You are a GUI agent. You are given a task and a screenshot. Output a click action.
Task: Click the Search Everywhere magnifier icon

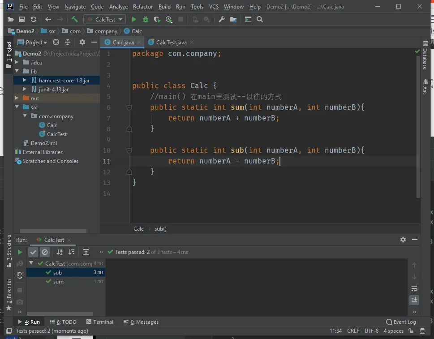pos(260,19)
